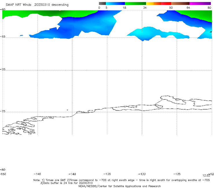
Task: Click the longitude label '-125'
Action: coord(177,174)
